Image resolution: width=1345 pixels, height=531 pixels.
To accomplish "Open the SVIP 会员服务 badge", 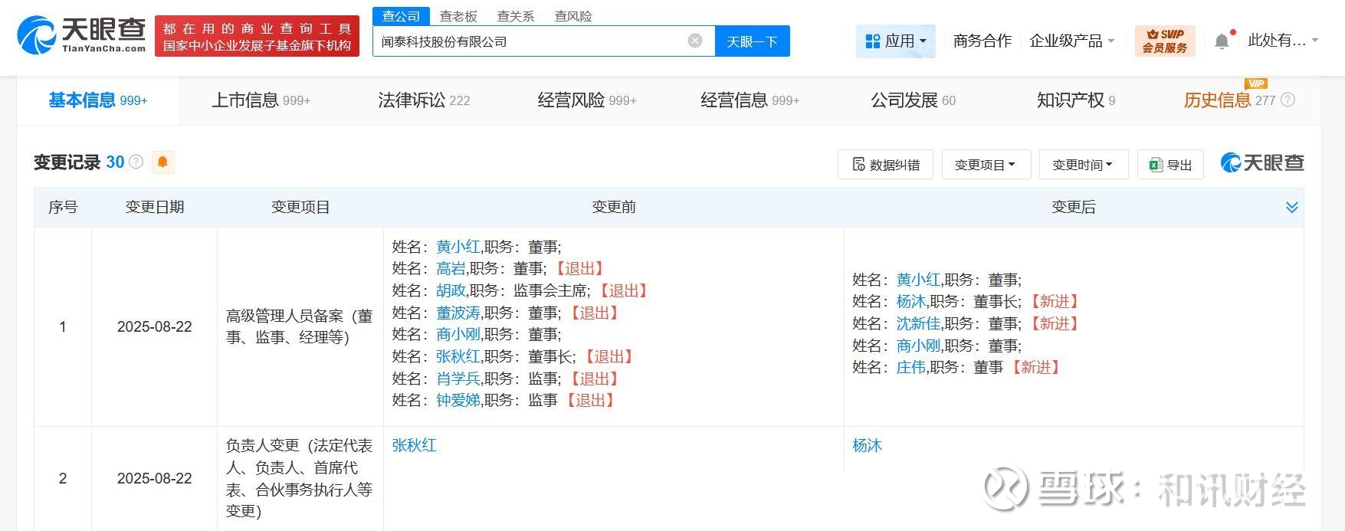I will click(x=1164, y=41).
